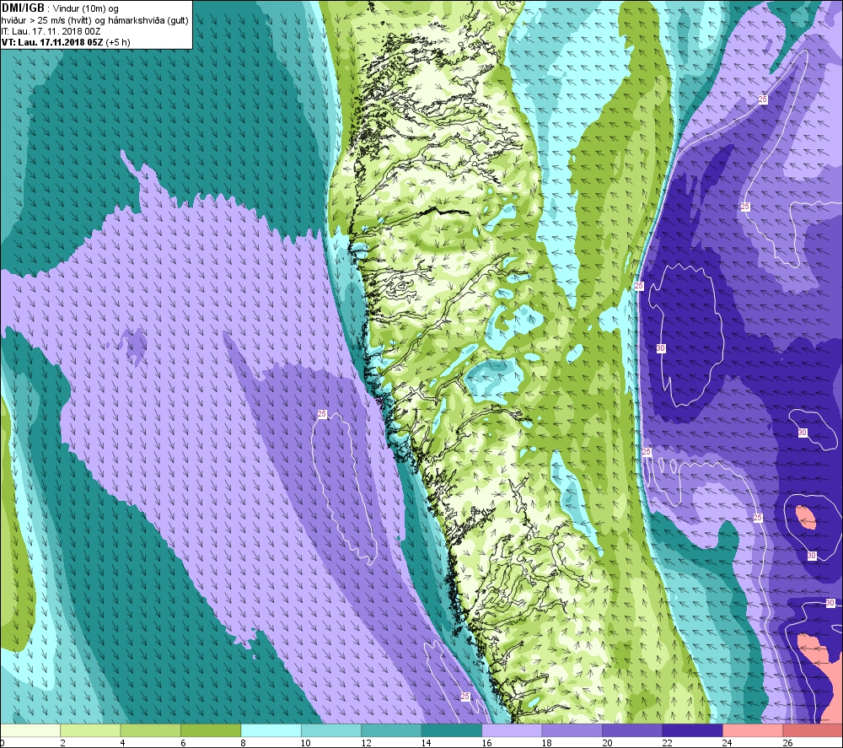
Task: Click the legend scale label "18"
Action: click(546, 743)
